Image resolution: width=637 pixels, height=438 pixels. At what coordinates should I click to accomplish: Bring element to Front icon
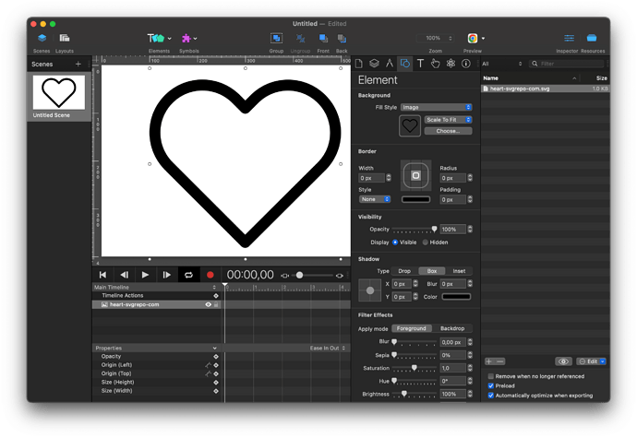click(323, 38)
